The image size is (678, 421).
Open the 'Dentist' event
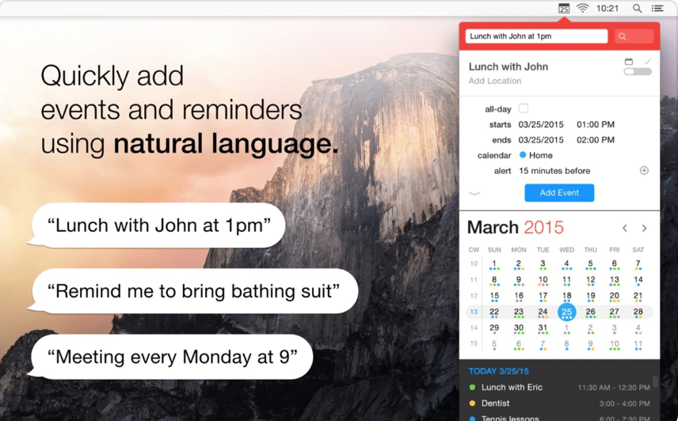pos(559,404)
